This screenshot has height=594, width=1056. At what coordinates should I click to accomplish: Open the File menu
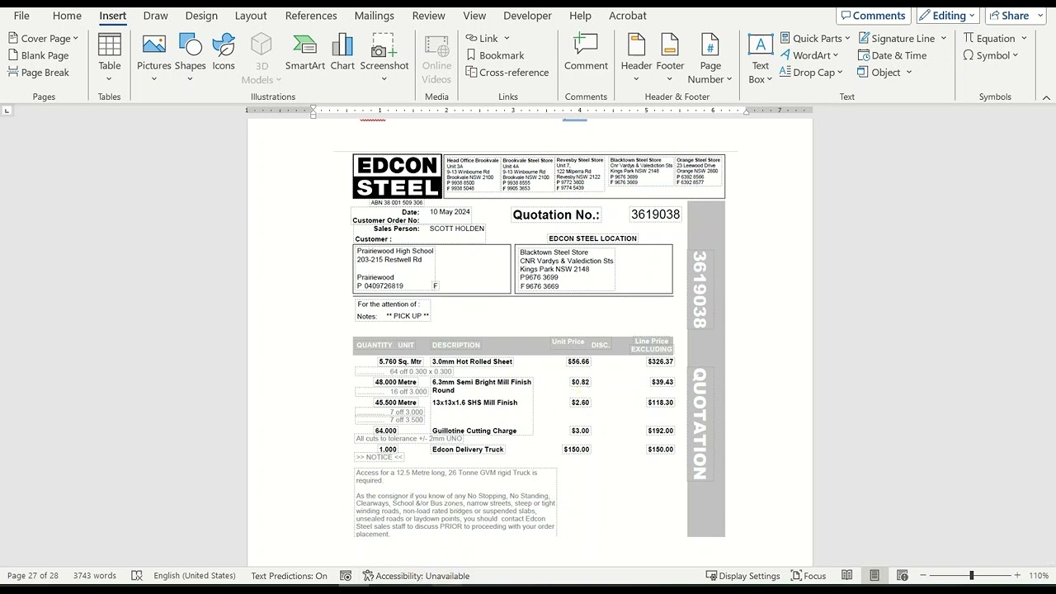point(21,16)
